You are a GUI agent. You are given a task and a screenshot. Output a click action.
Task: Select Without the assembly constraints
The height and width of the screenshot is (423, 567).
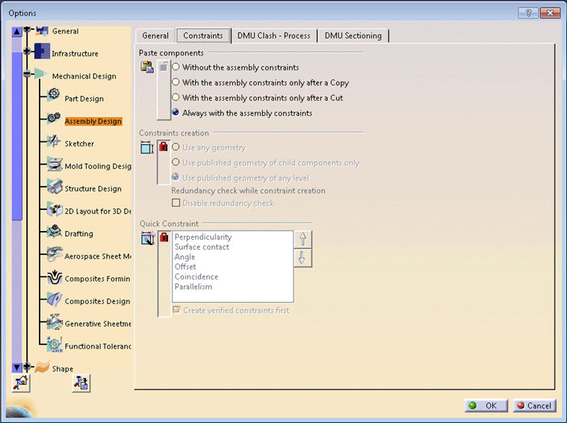176,67
